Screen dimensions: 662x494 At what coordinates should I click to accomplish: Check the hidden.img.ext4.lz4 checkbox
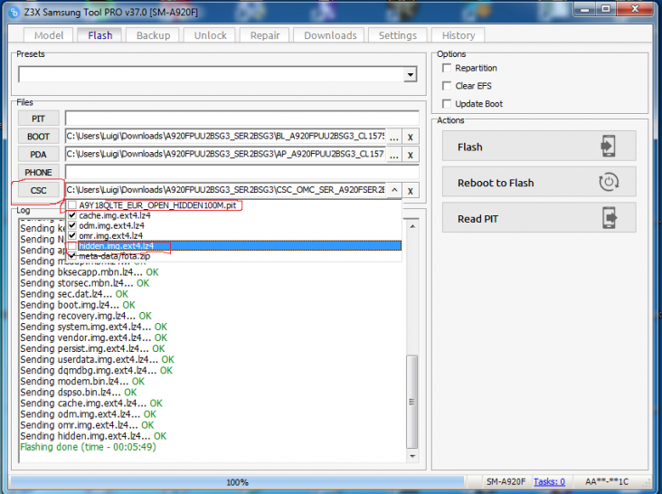pyautogui.click(x=72, y=246)
